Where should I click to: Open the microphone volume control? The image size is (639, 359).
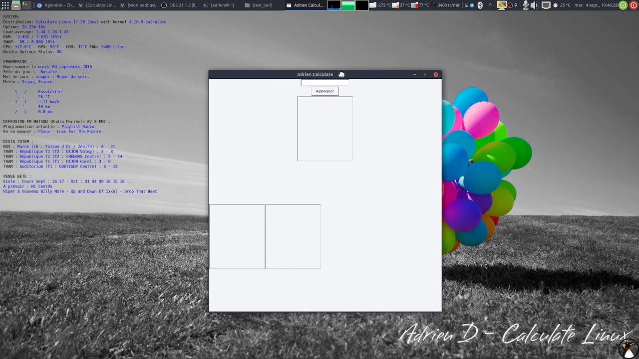pos(526,5)
